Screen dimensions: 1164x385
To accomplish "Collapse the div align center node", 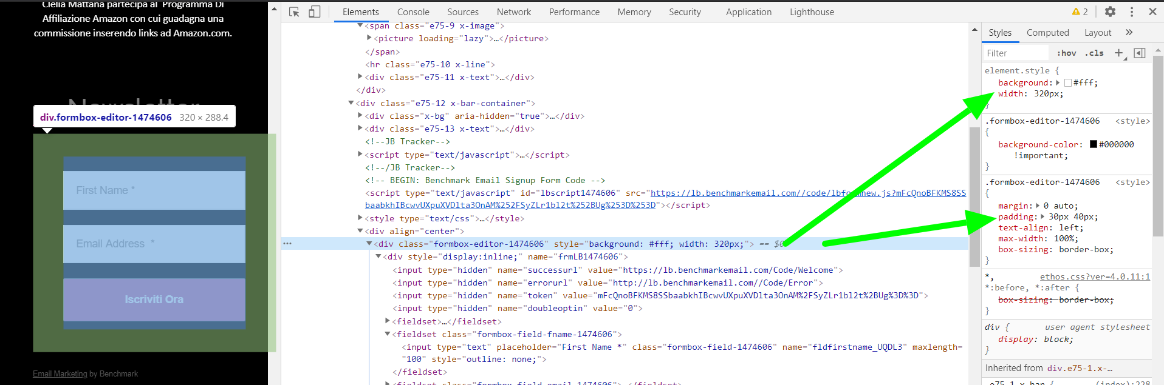I will coord(360,230).
